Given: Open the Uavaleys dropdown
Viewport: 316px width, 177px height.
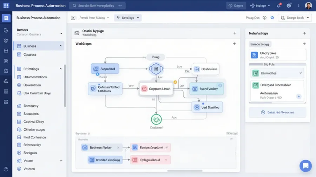Looking at the screenshot, I should point(127,18).
